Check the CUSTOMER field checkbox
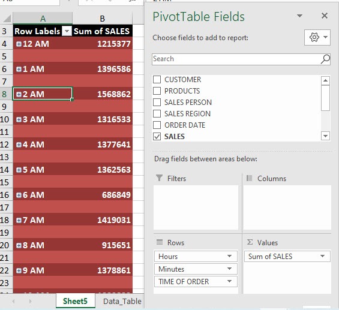 coord(157,80)
